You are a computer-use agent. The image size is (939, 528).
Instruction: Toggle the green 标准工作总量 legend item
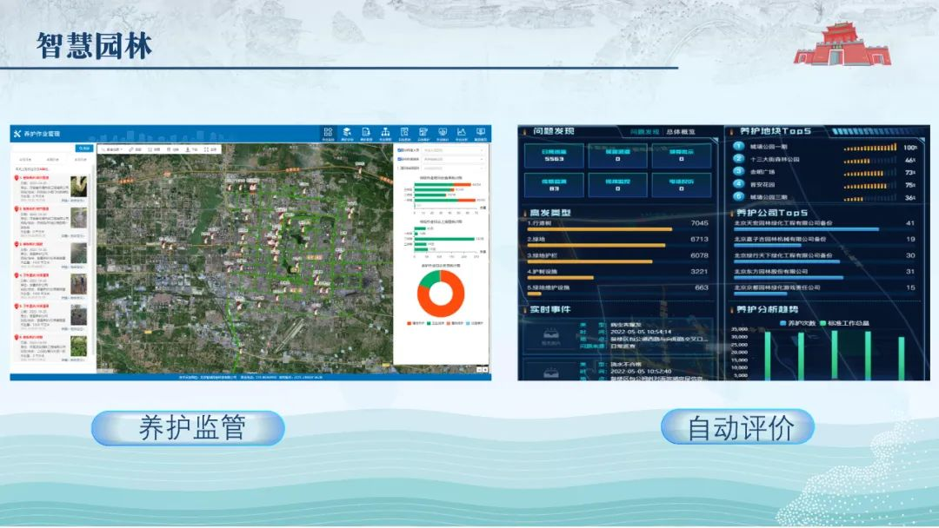pos(845,323)
